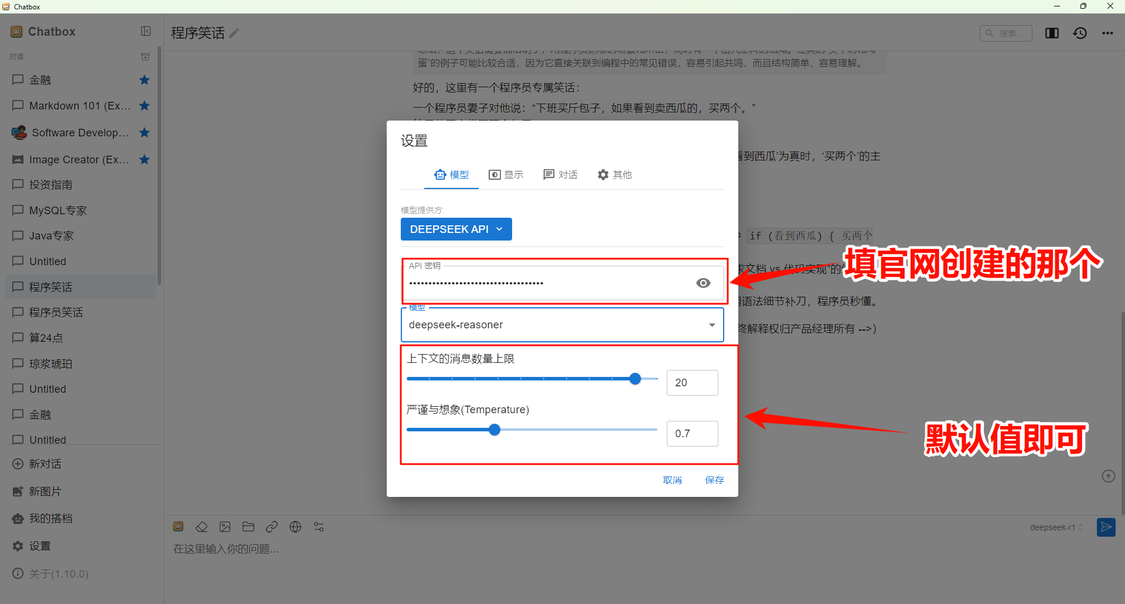Adjust the Temperature slider
1125x604 pixels.
point(495,430)
